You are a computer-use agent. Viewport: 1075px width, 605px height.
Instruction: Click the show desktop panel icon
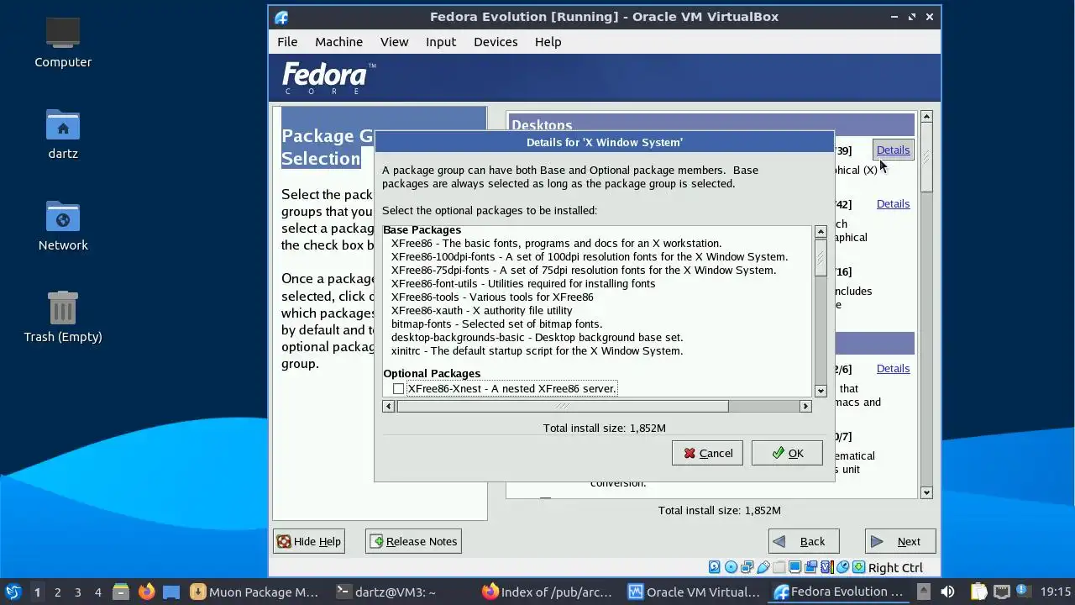click(171, 592)
